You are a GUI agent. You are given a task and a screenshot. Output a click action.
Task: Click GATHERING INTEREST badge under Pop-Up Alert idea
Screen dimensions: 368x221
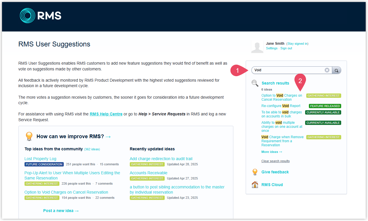pyautogui.click(x=42, y=184)
